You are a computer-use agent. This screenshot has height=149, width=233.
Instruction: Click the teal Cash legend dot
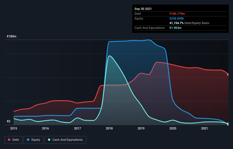click(x=49, y=140)
